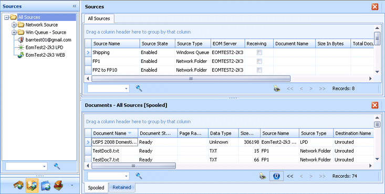The image size is (385, 194).
Task: Select EomTest2-2k3 LPD source in tree
Action: coord(44,47)
